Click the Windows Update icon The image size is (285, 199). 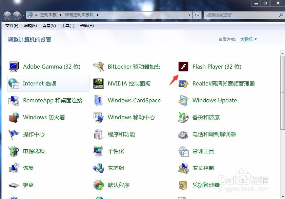[x=183, y=100]
